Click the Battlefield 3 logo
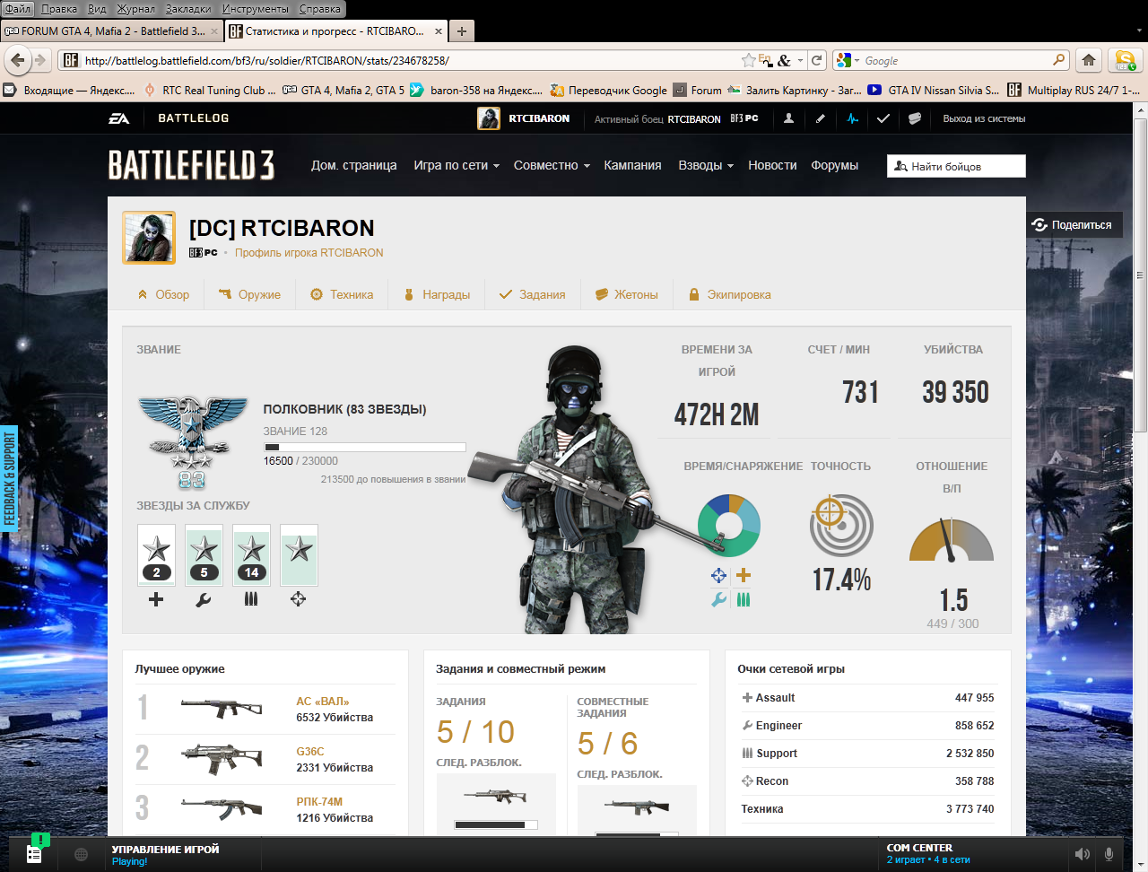This screenshot has width=1148, height=872. point(191,165)
